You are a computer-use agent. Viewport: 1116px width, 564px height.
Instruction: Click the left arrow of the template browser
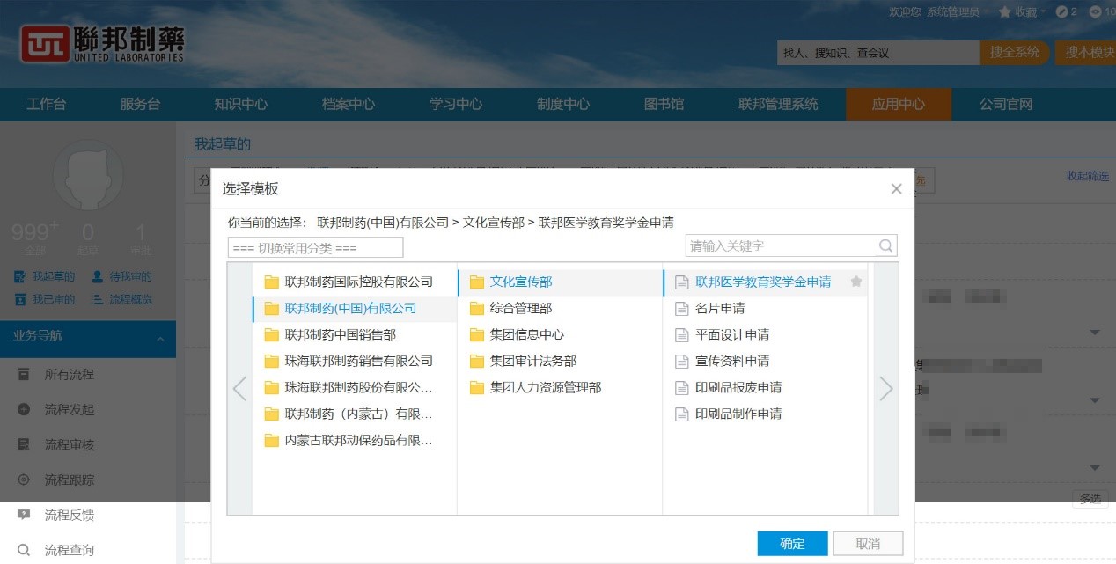(239, 388)
